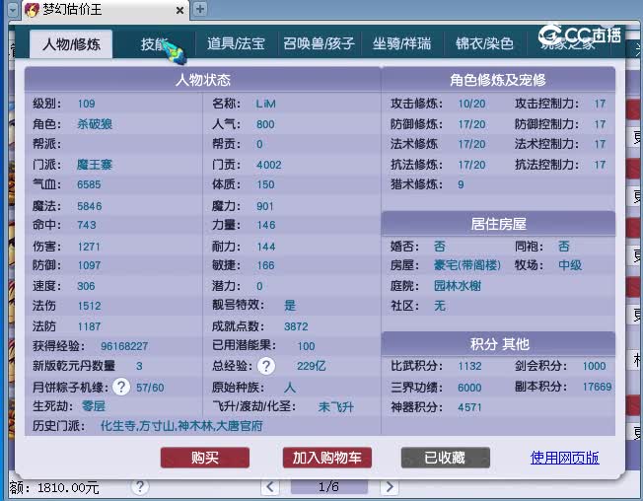Click the 门贡 value 4002
The width and height of the screenshot is (643, 501).
pos(269,165)
